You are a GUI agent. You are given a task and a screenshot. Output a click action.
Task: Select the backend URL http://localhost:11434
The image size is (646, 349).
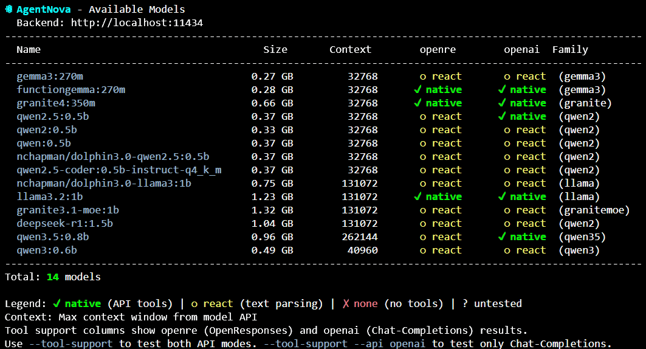137,22
